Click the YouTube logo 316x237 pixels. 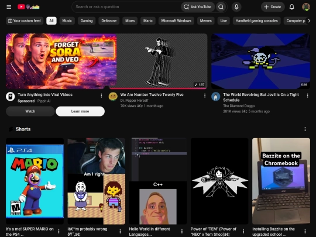point(29,7)
